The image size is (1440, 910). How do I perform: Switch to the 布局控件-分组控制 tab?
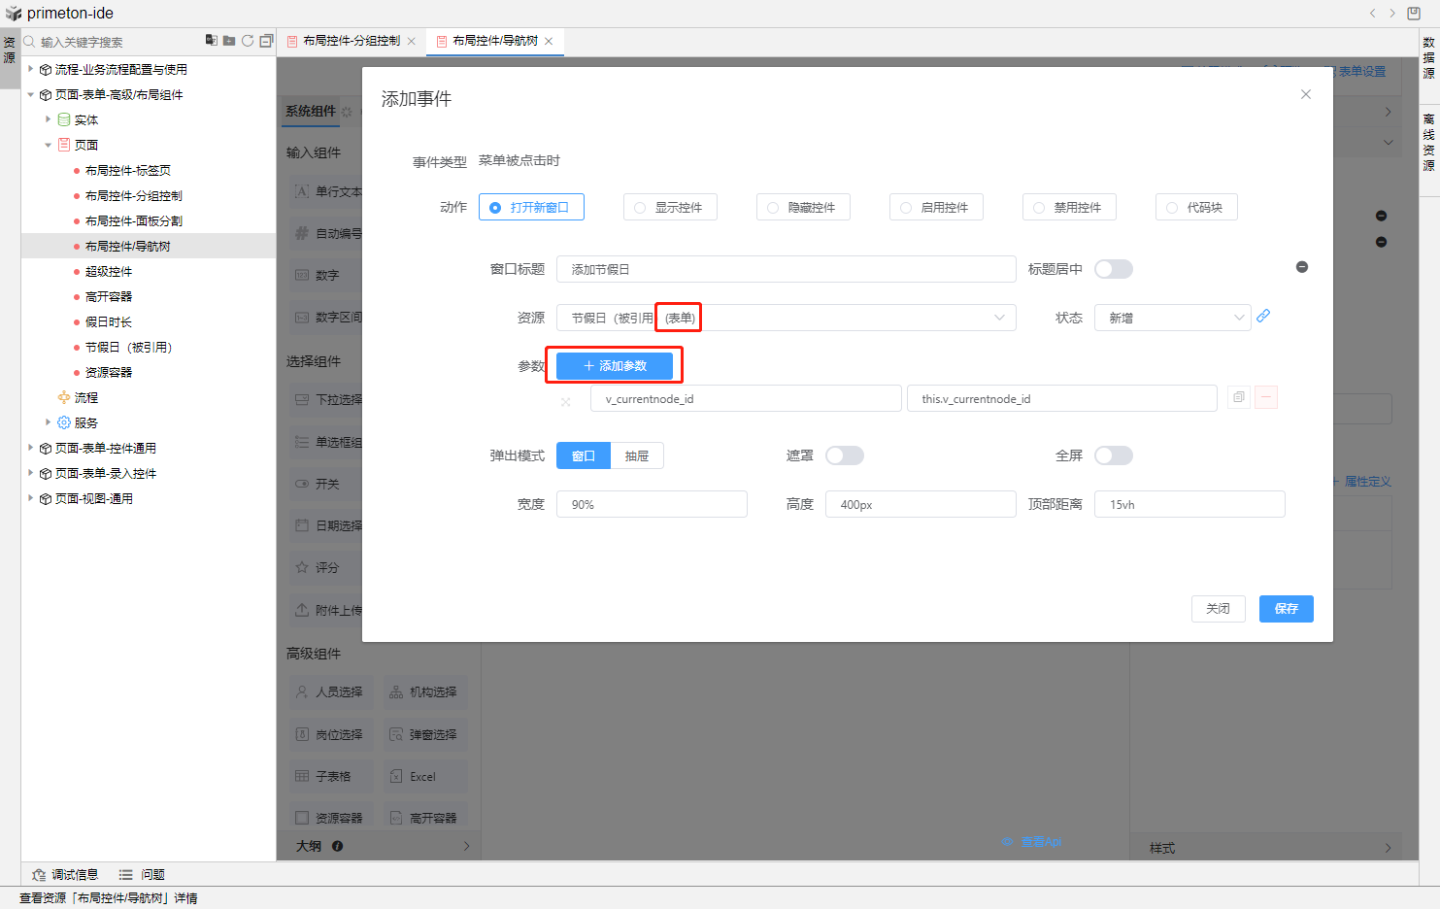tap(351, 41)
